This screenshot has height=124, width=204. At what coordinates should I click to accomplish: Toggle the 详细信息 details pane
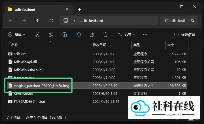pos(185,35)
